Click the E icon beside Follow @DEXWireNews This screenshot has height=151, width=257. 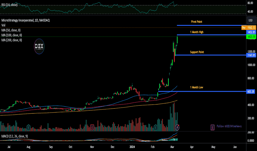tap(212, 127)
